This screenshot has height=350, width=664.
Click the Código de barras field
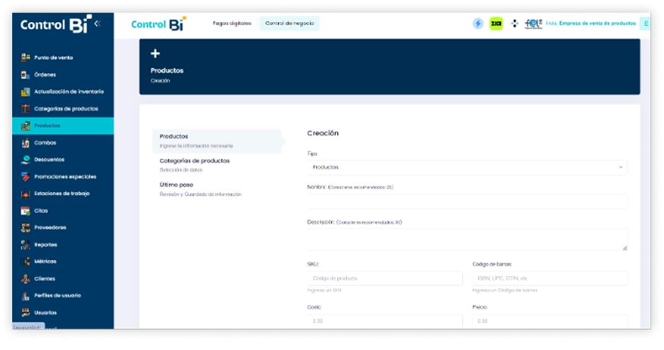coord(549,278)
